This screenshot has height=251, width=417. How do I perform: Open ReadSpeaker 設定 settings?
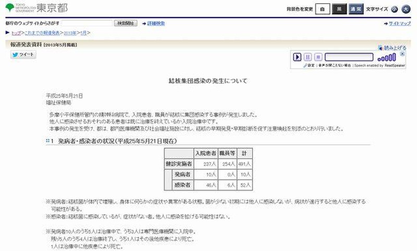[x=309, y=66]
